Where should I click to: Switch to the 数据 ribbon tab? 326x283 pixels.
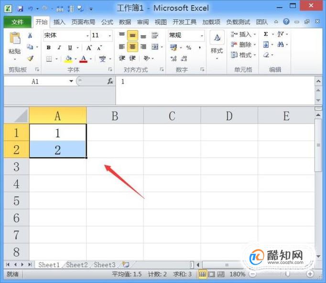tap(125, 22)
